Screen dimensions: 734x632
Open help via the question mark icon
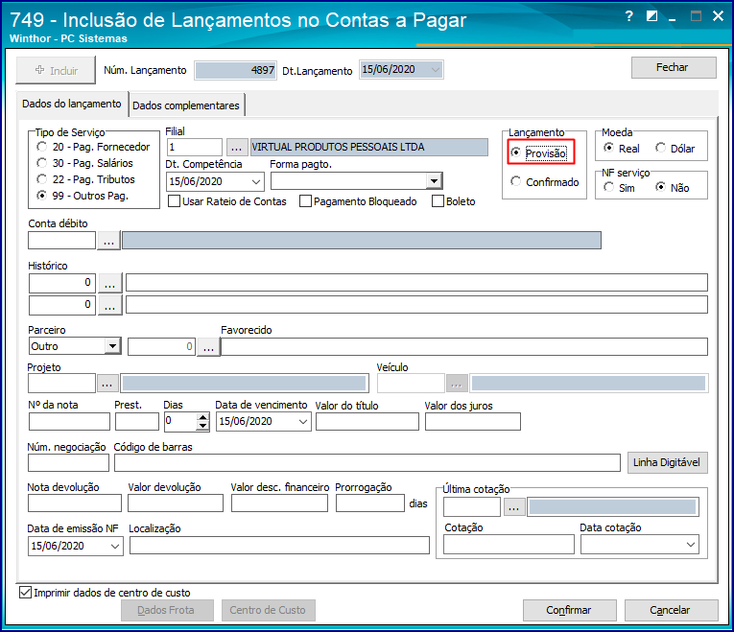[629, 16]
